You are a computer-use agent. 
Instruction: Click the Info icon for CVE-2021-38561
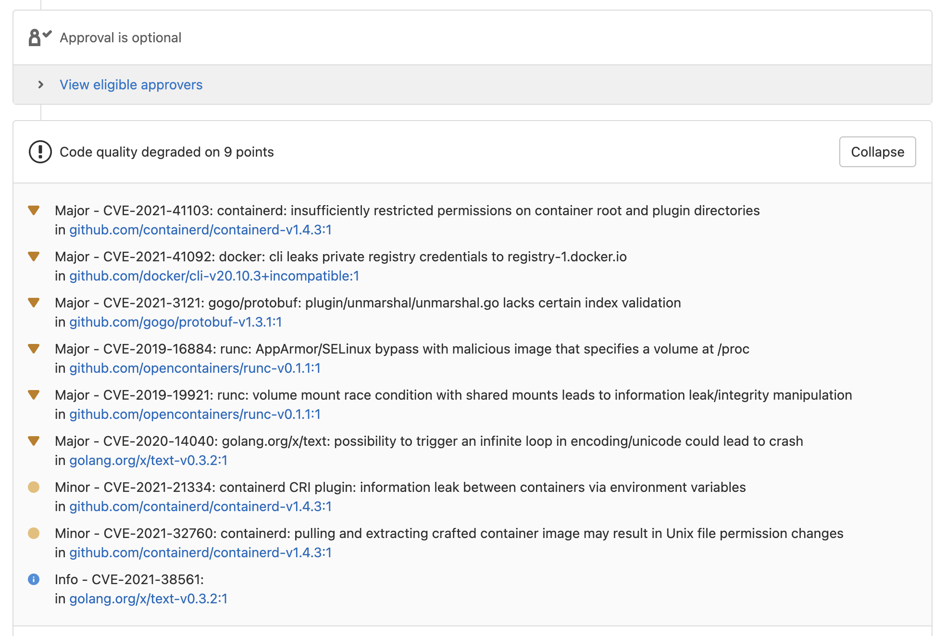(34, 579)
